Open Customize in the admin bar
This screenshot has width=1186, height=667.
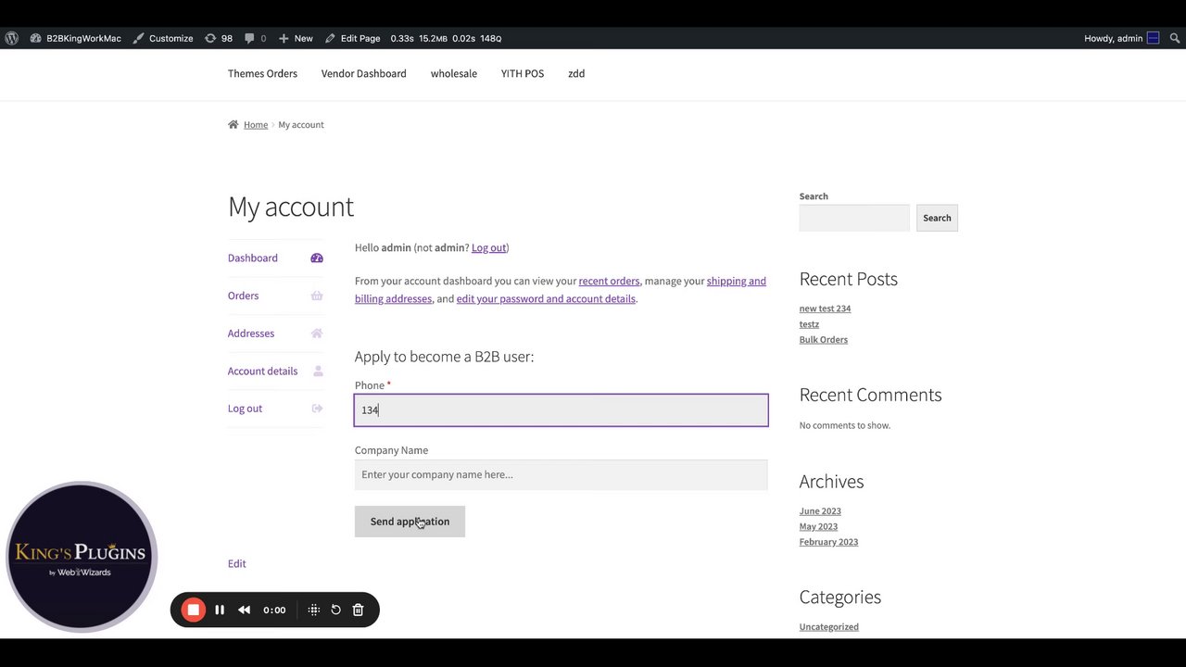(163, 38)
